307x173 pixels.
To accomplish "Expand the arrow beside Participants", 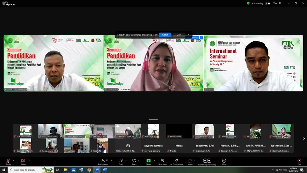I will 111,161.
